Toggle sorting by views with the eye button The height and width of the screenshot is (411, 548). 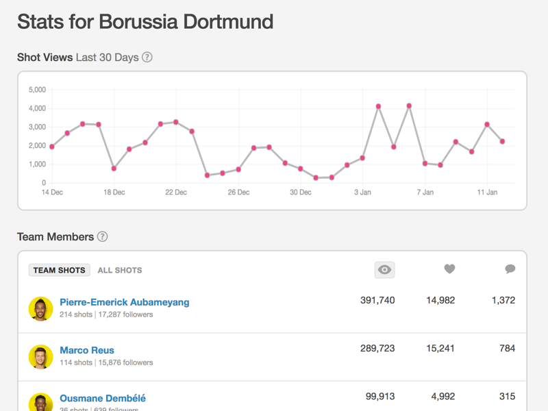coord(384,270)
